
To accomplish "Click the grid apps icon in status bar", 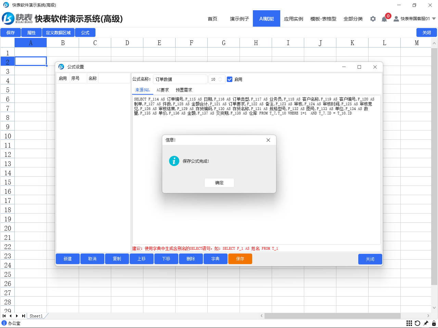I will tap(409, 323).
